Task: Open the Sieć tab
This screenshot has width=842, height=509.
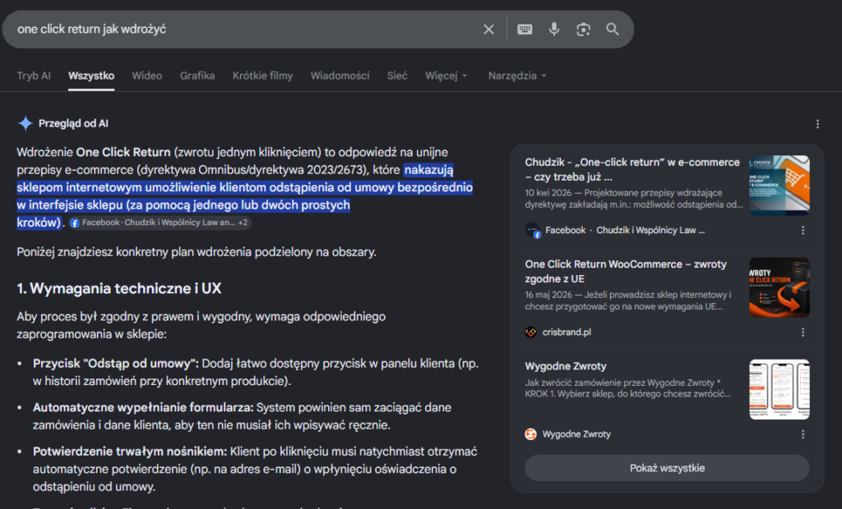Action: pos(397,76)
